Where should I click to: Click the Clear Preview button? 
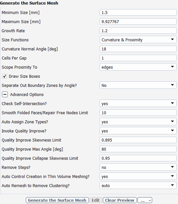[120, 200]
